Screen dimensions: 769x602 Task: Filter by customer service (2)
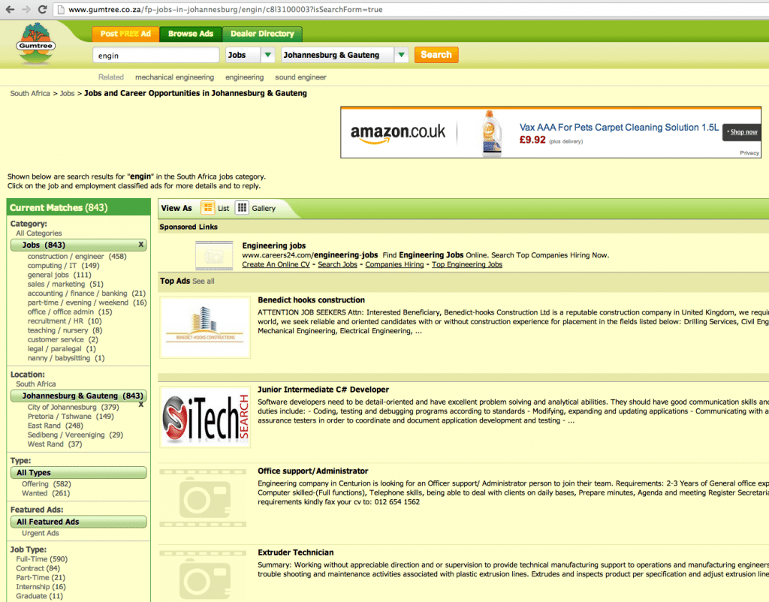(63, 340)
